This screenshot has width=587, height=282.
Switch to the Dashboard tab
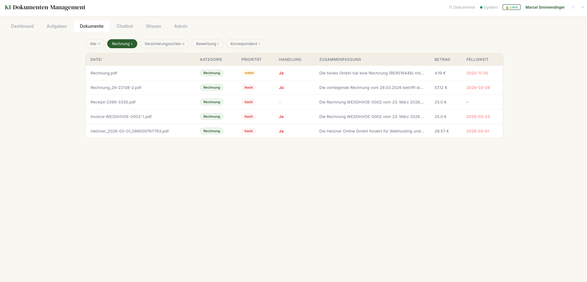pos(22,26)
